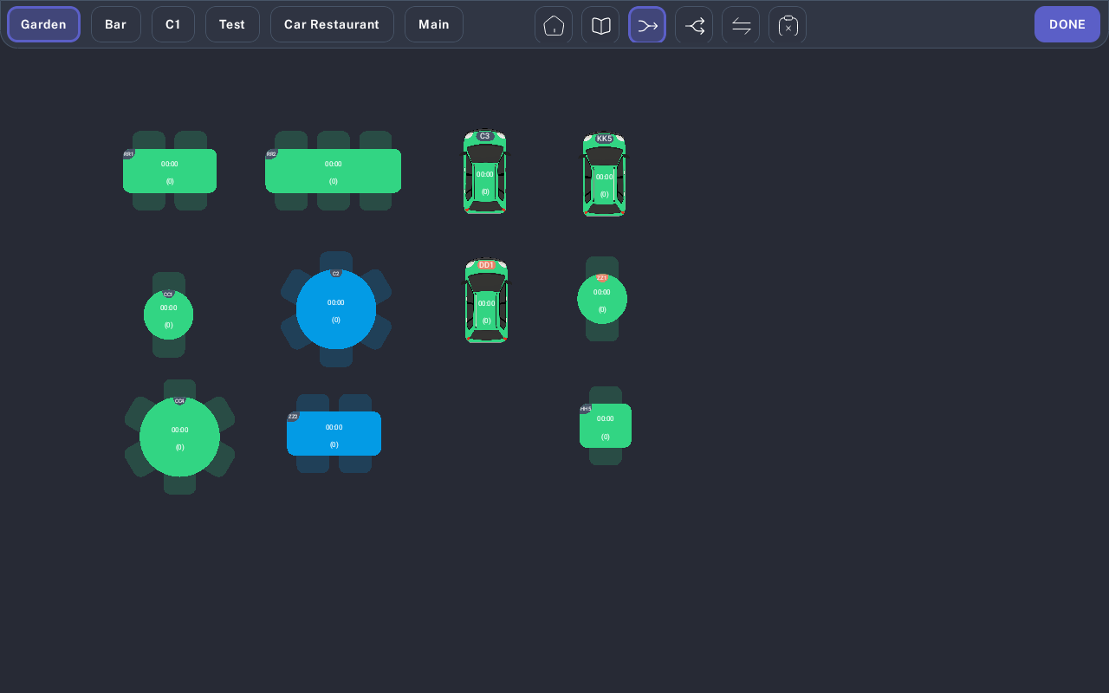Select the blue rectangular table ZZ2
The image size is (1109, 693).
(x=334, y=433)
